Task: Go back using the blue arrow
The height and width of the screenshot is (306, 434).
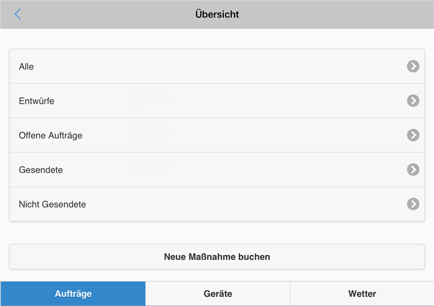Action: click(x=18, y=14)
